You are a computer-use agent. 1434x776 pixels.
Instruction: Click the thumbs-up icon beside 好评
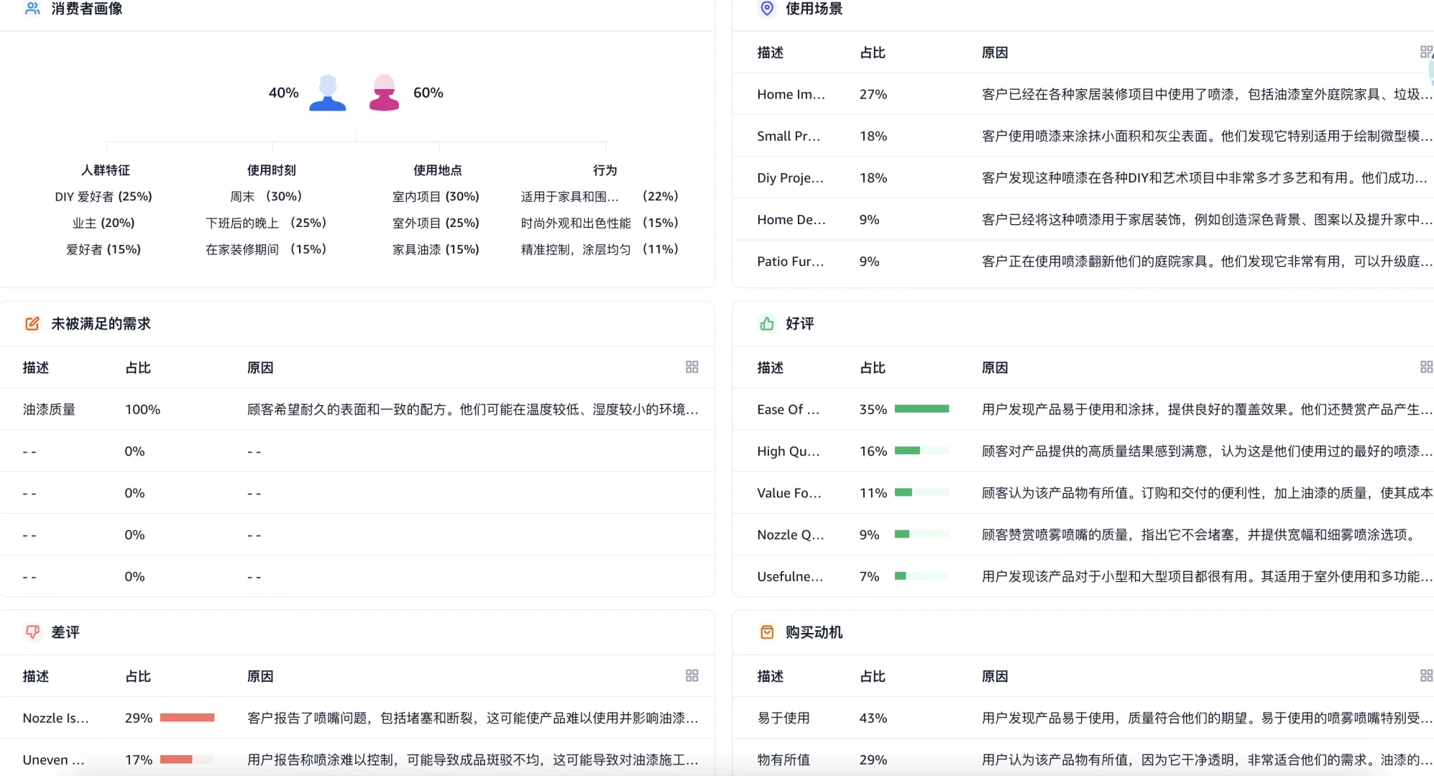(766, 323)
